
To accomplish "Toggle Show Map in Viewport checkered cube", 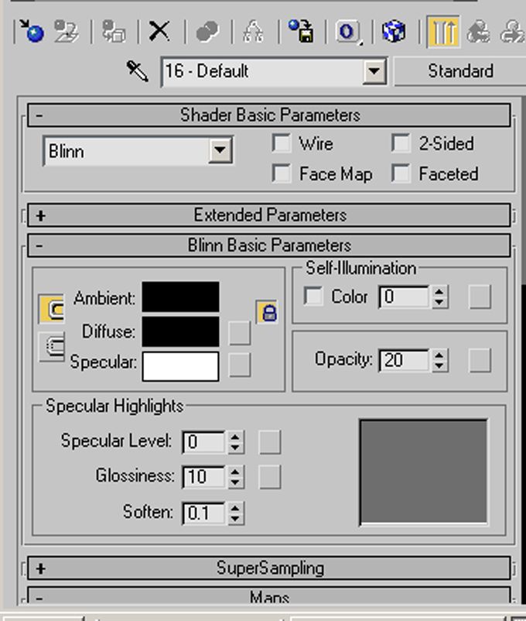I will pos(394,32).
